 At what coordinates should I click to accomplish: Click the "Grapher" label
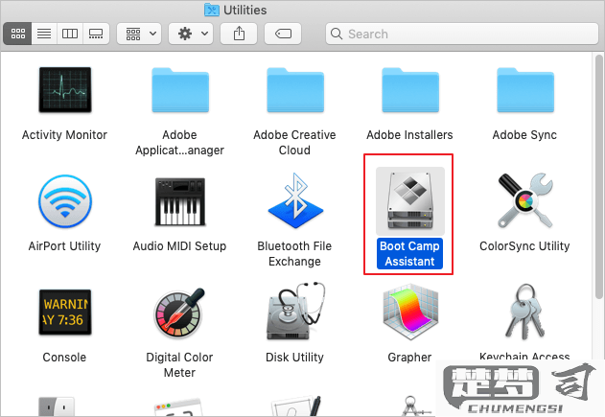(409, 358)
